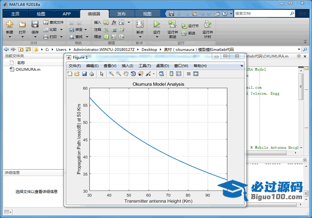Screen dimensions: 312x218
Task: Open the 查找 (Find) dropdown arrow
Action: tap(87, 37)
